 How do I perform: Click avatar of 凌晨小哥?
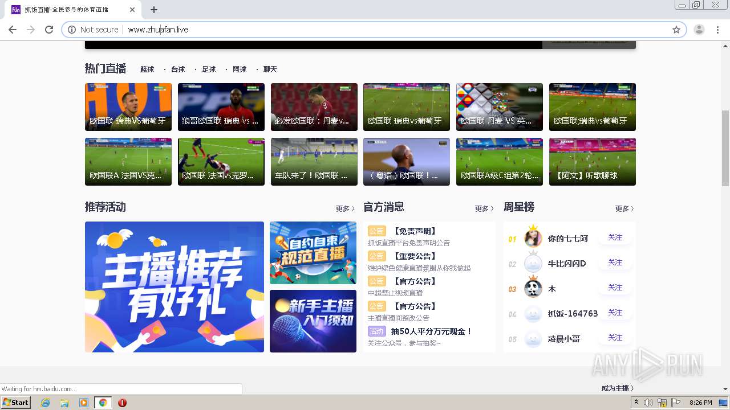point(533,338)
